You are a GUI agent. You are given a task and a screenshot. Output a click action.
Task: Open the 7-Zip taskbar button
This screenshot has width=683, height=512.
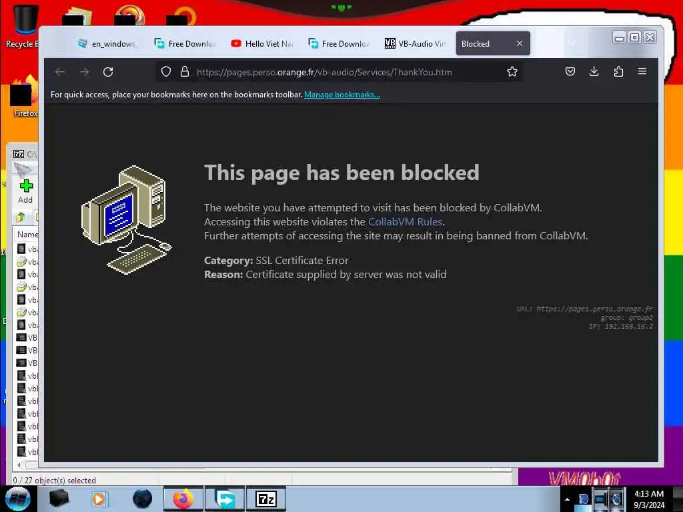coord(266,499)
